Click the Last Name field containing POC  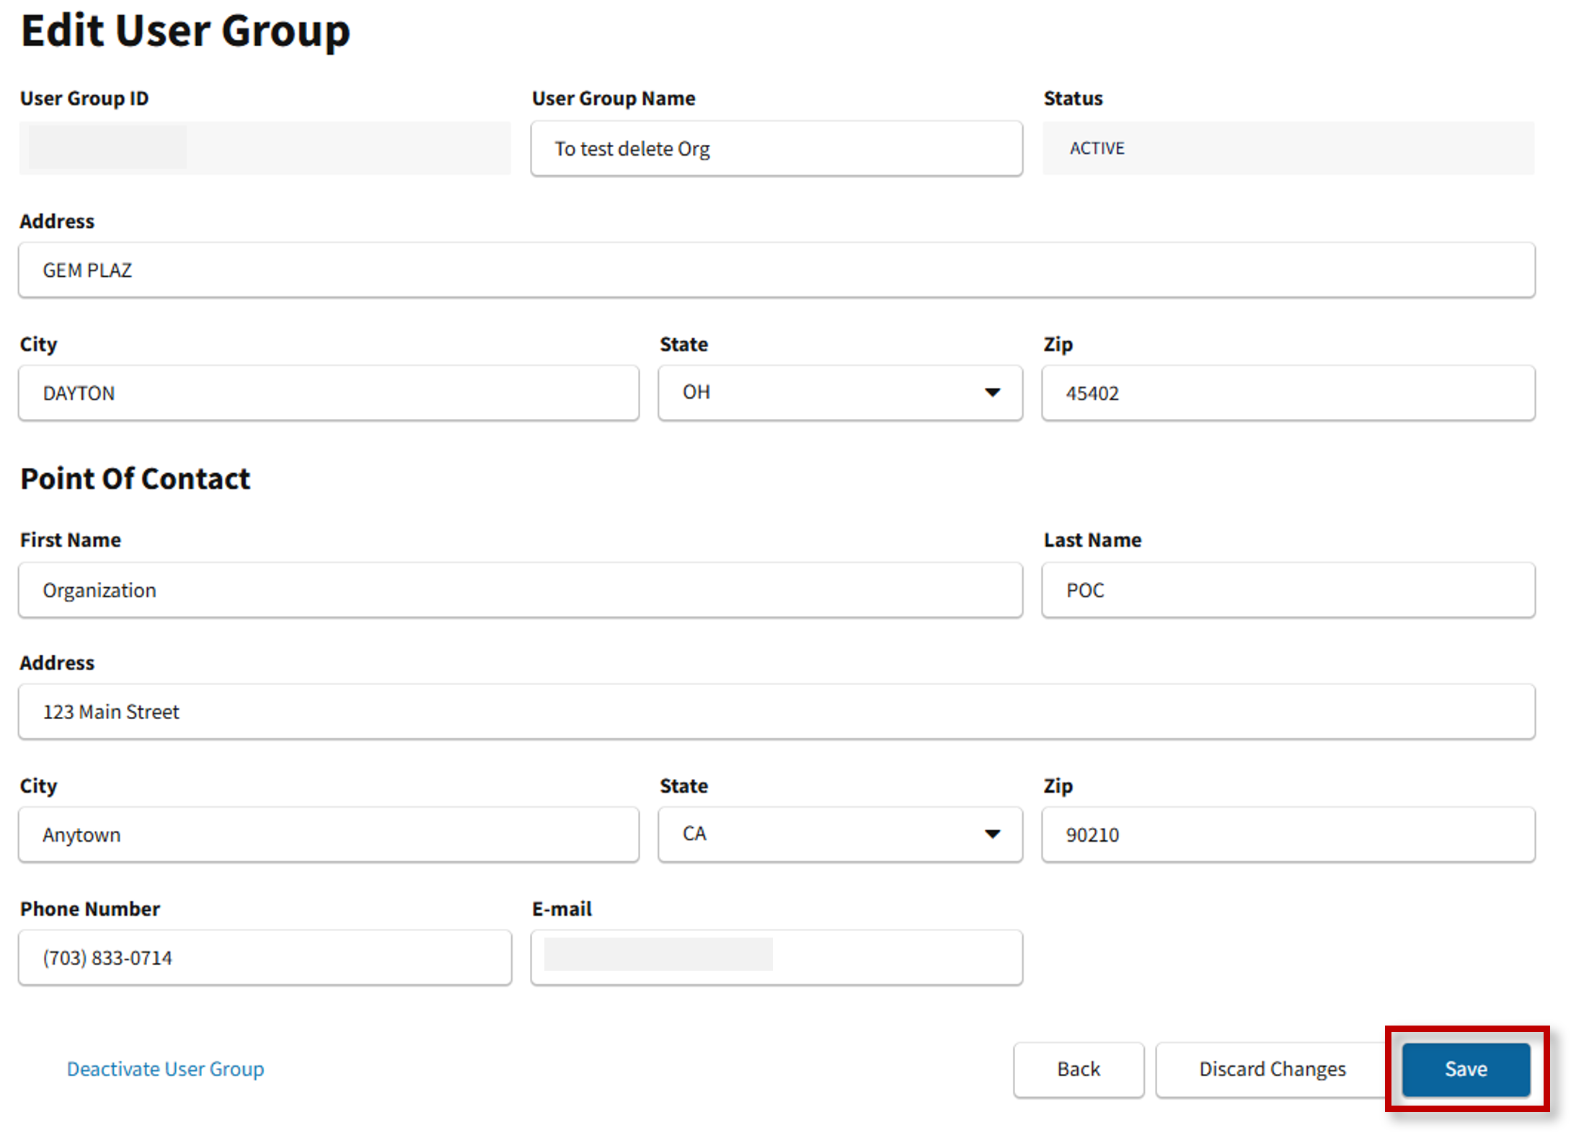pyautogui.click(x=1288, y=590)
